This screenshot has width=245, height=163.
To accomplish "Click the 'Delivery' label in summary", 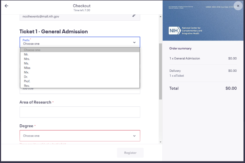I will click(175, 71).
